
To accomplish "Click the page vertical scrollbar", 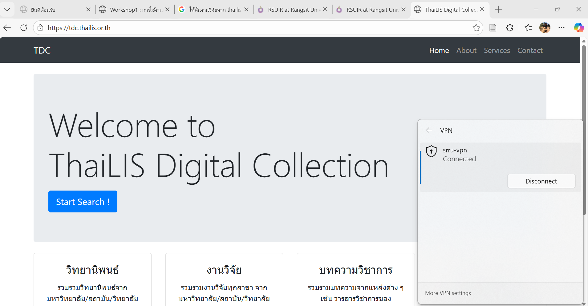I will [583, 129].
